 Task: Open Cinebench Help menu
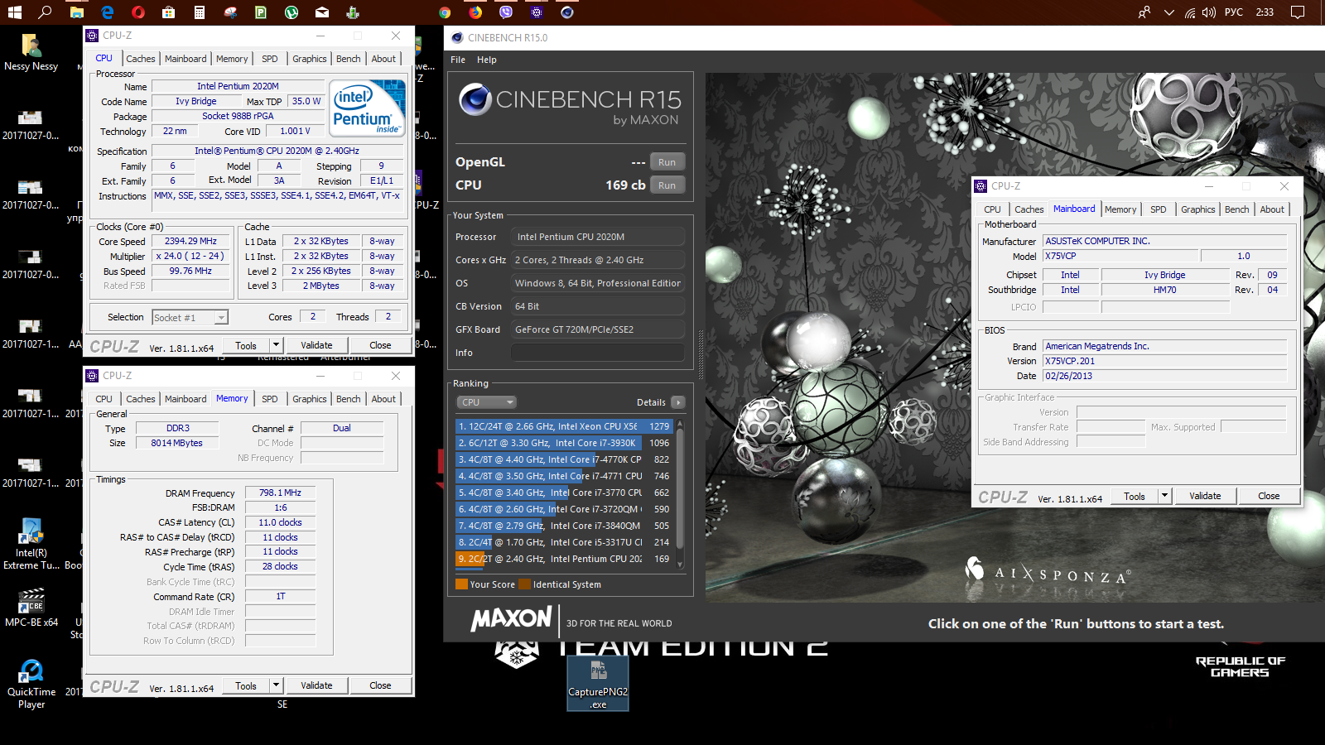(x=487, y=60)
